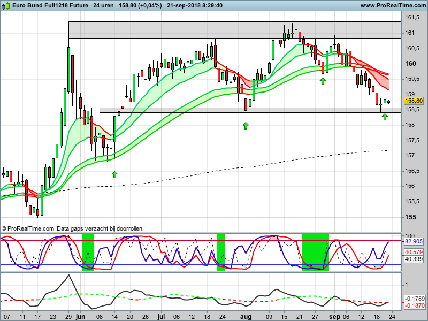Click the 159,5 price axis label

point(412,79)
